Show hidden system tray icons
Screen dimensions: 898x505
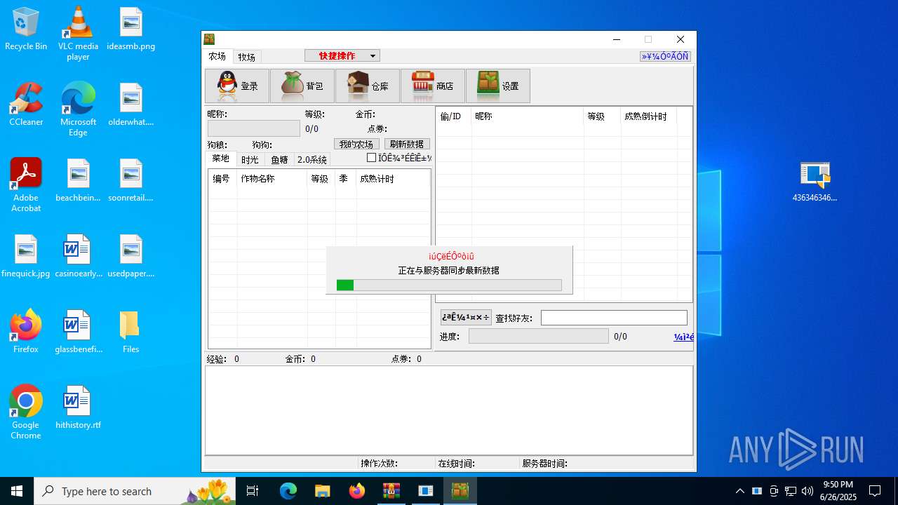pyautogui.click(x=740, y=491)
